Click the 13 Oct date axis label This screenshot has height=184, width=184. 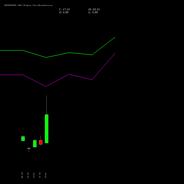click(34, 175)
